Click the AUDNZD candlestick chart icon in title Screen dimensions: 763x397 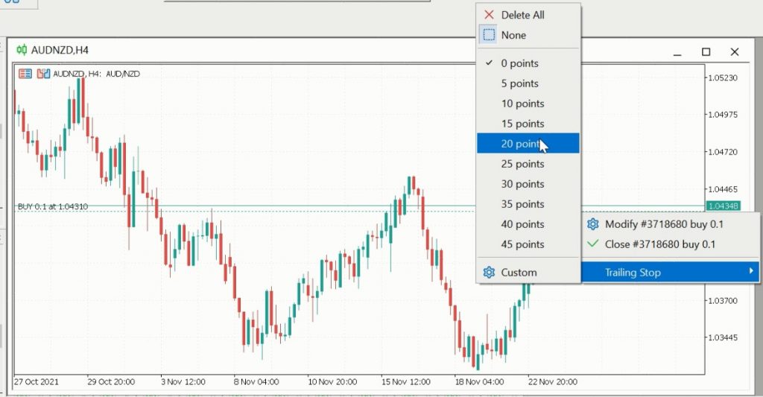pyautogui.click(x=22, y=50)
